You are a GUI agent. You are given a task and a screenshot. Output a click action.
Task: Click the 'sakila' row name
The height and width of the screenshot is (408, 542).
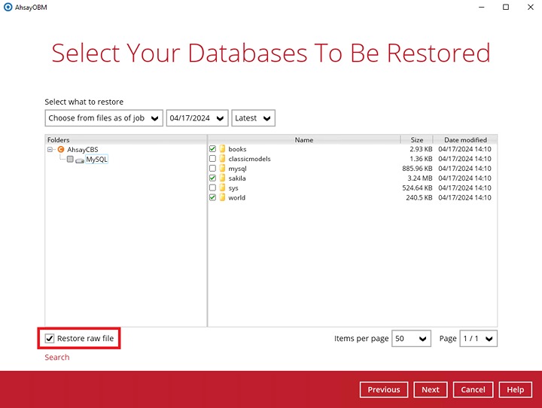click(237, 178)
